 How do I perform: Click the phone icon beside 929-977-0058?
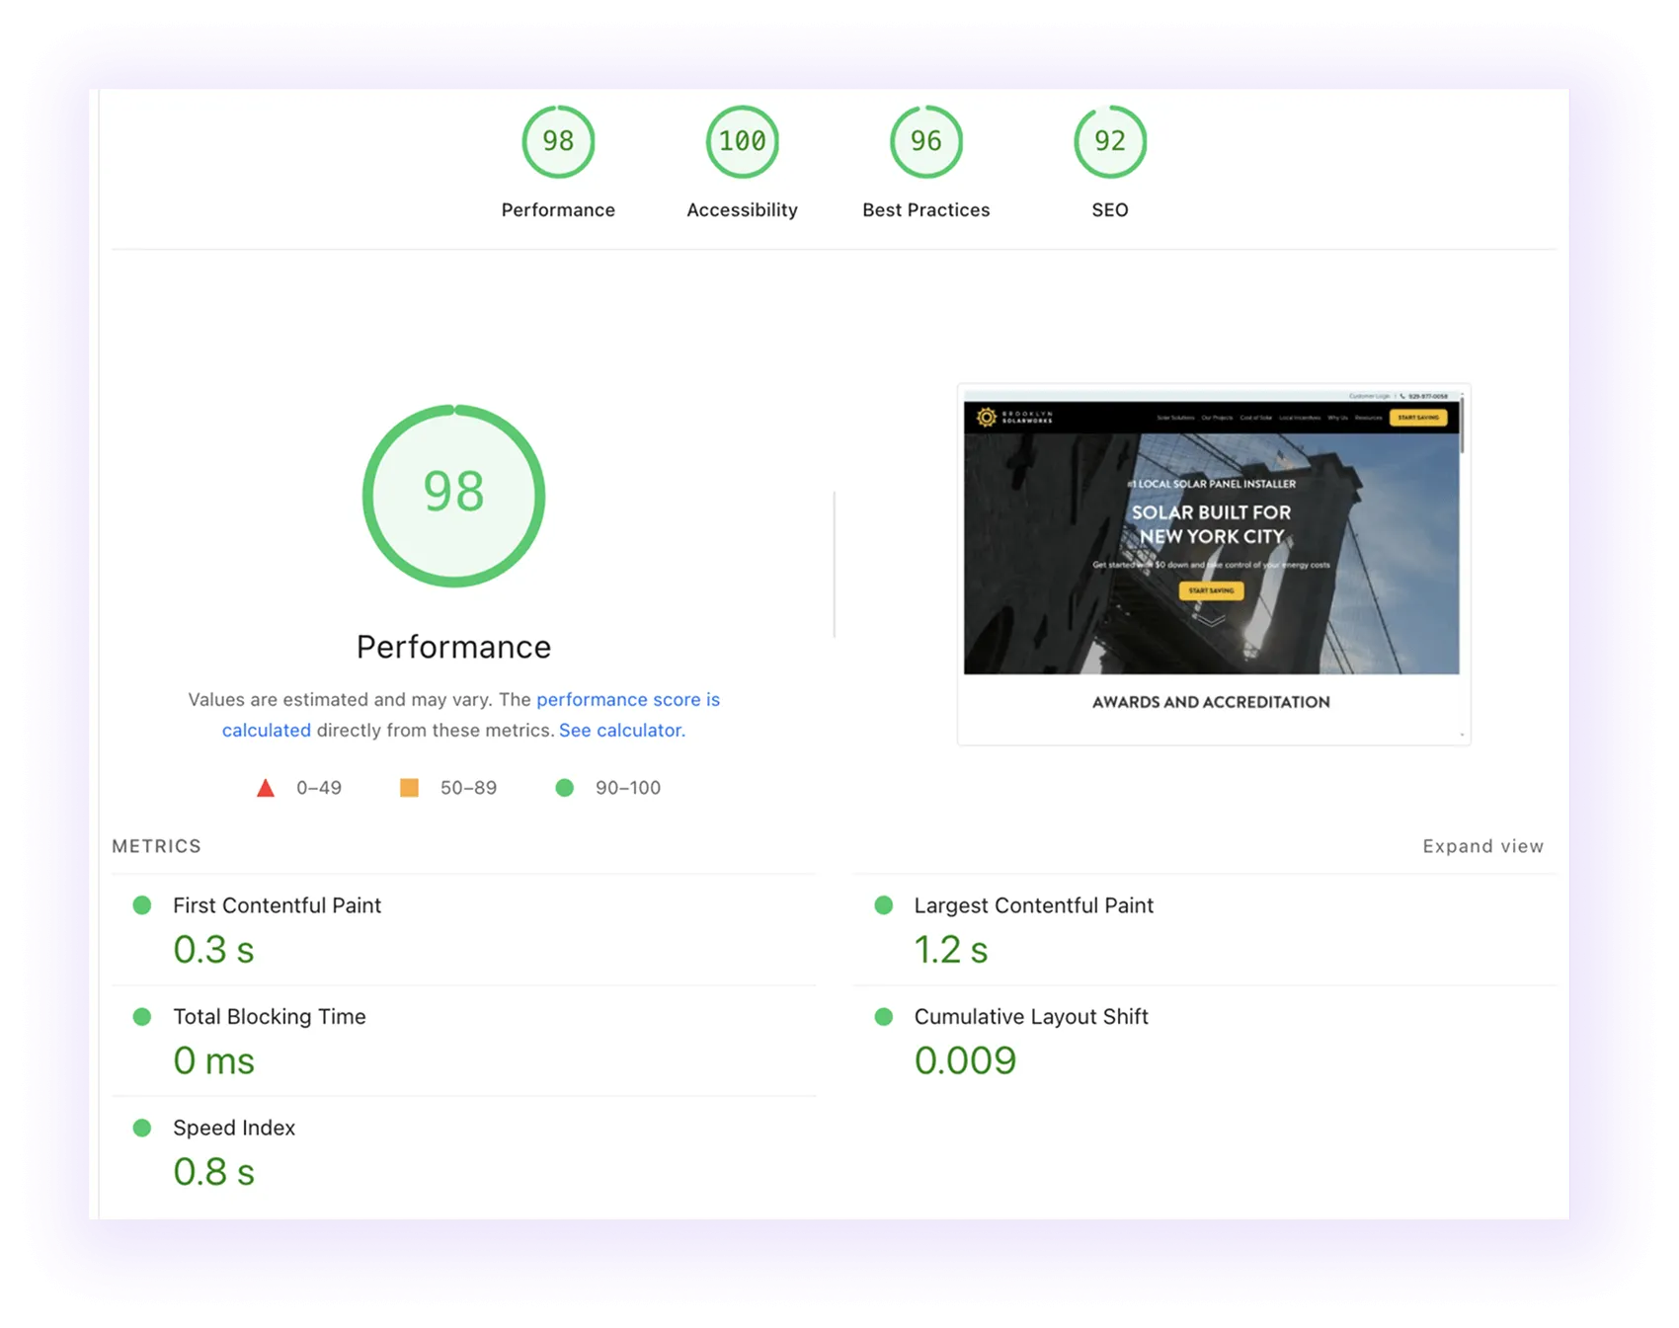pyautogui.click(x=1403, y=395)
